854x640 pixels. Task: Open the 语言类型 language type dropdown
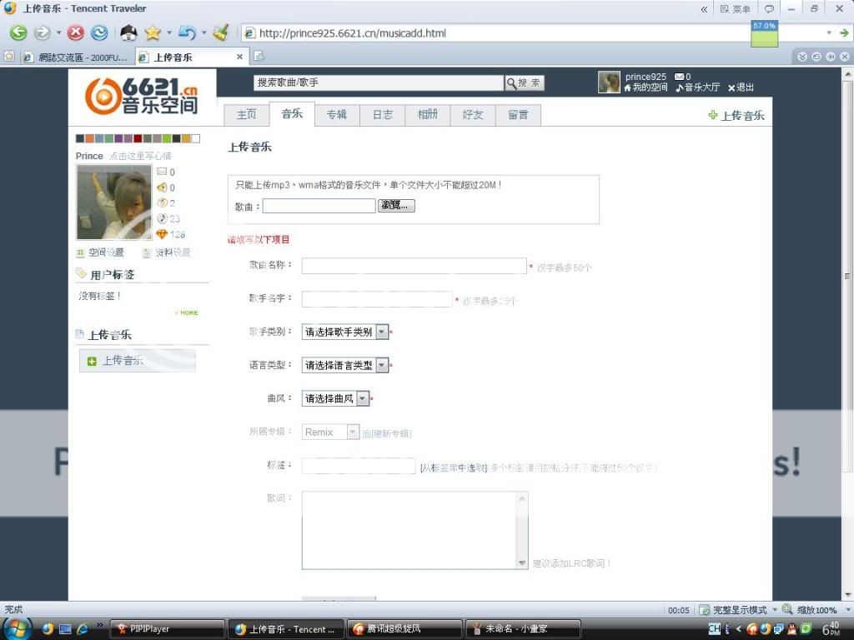pyautogui.click(x=382, y=365)
